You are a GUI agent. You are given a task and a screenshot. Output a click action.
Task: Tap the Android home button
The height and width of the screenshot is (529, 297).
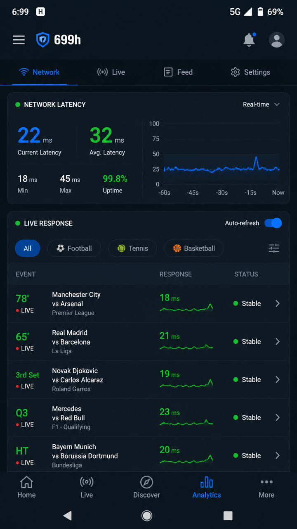pos(147,515)
